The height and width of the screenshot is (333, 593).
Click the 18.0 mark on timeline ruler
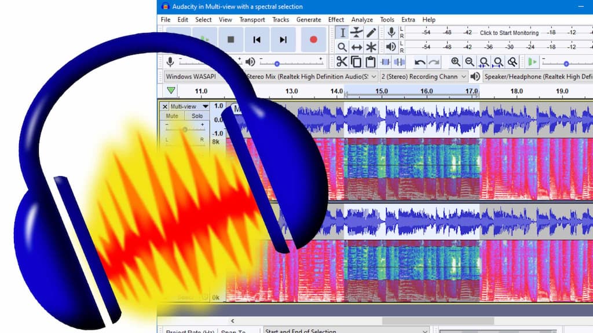pyautogui.click(x=516, y=91)
